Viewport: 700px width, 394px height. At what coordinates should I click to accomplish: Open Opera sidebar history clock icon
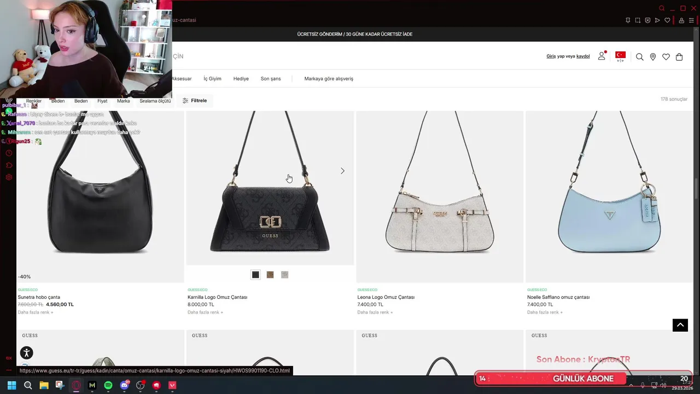(x=9, y=153)
